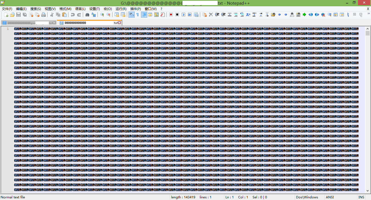Toggle the indent guide toolbar button

click(x=144, y=15)
